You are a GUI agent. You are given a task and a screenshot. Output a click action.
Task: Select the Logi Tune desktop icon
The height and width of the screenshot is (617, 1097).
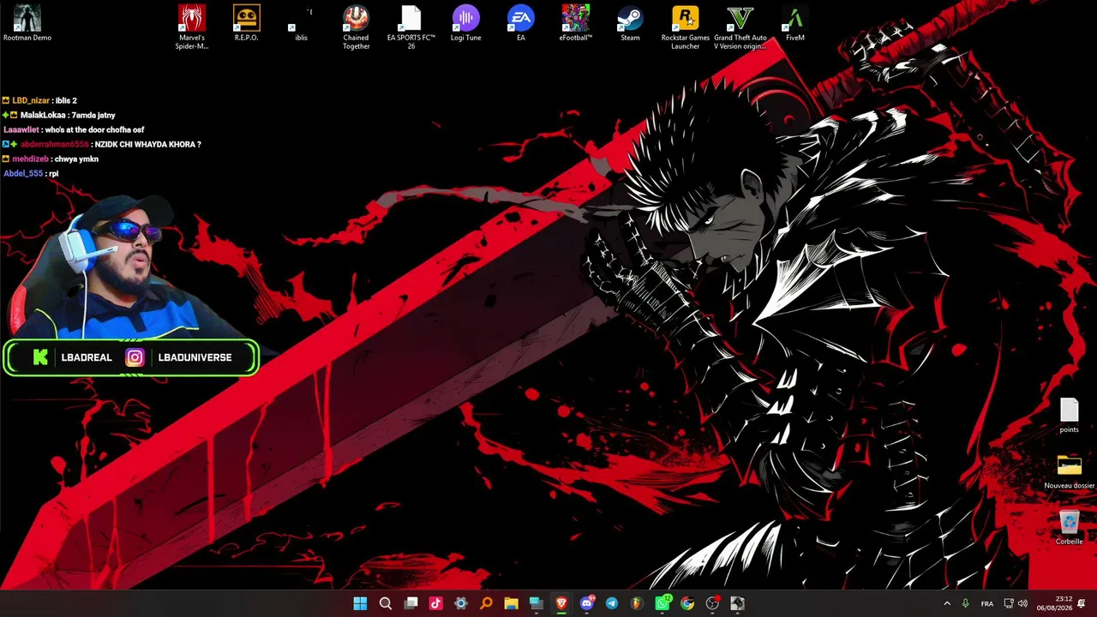[466, 23]
